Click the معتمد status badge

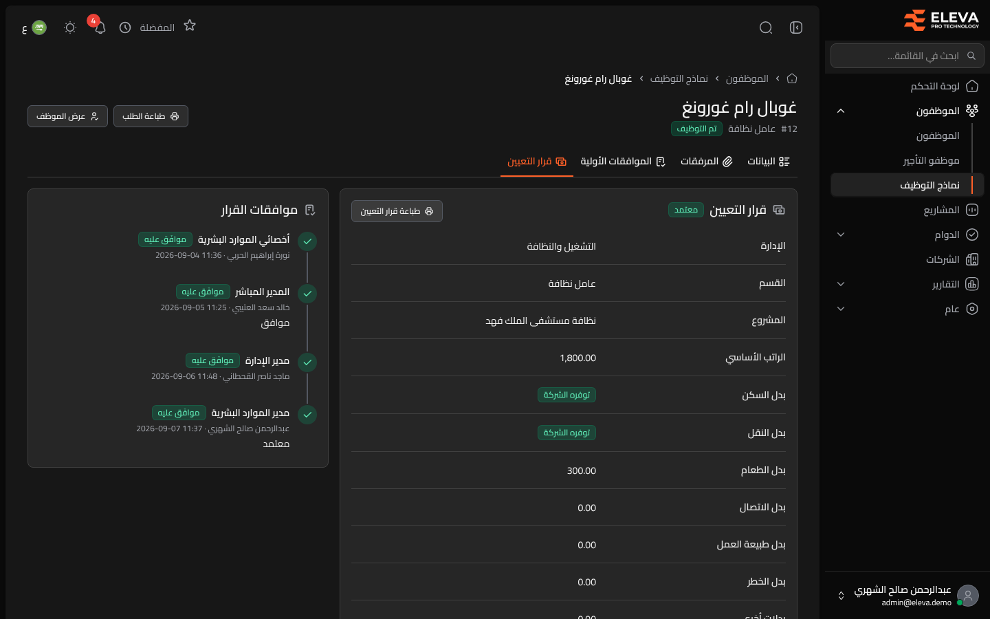686,210
